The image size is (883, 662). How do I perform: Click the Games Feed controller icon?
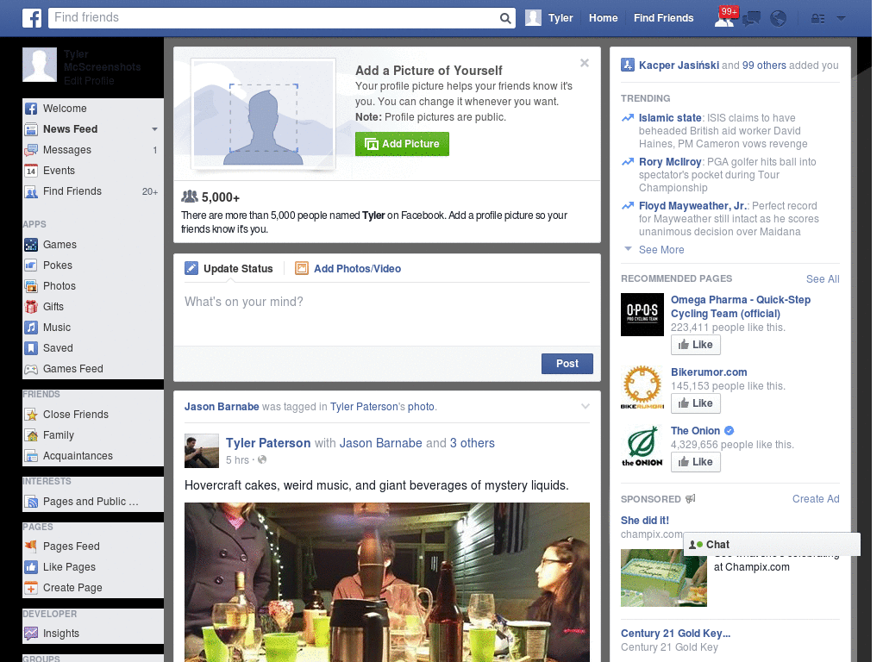31,369
